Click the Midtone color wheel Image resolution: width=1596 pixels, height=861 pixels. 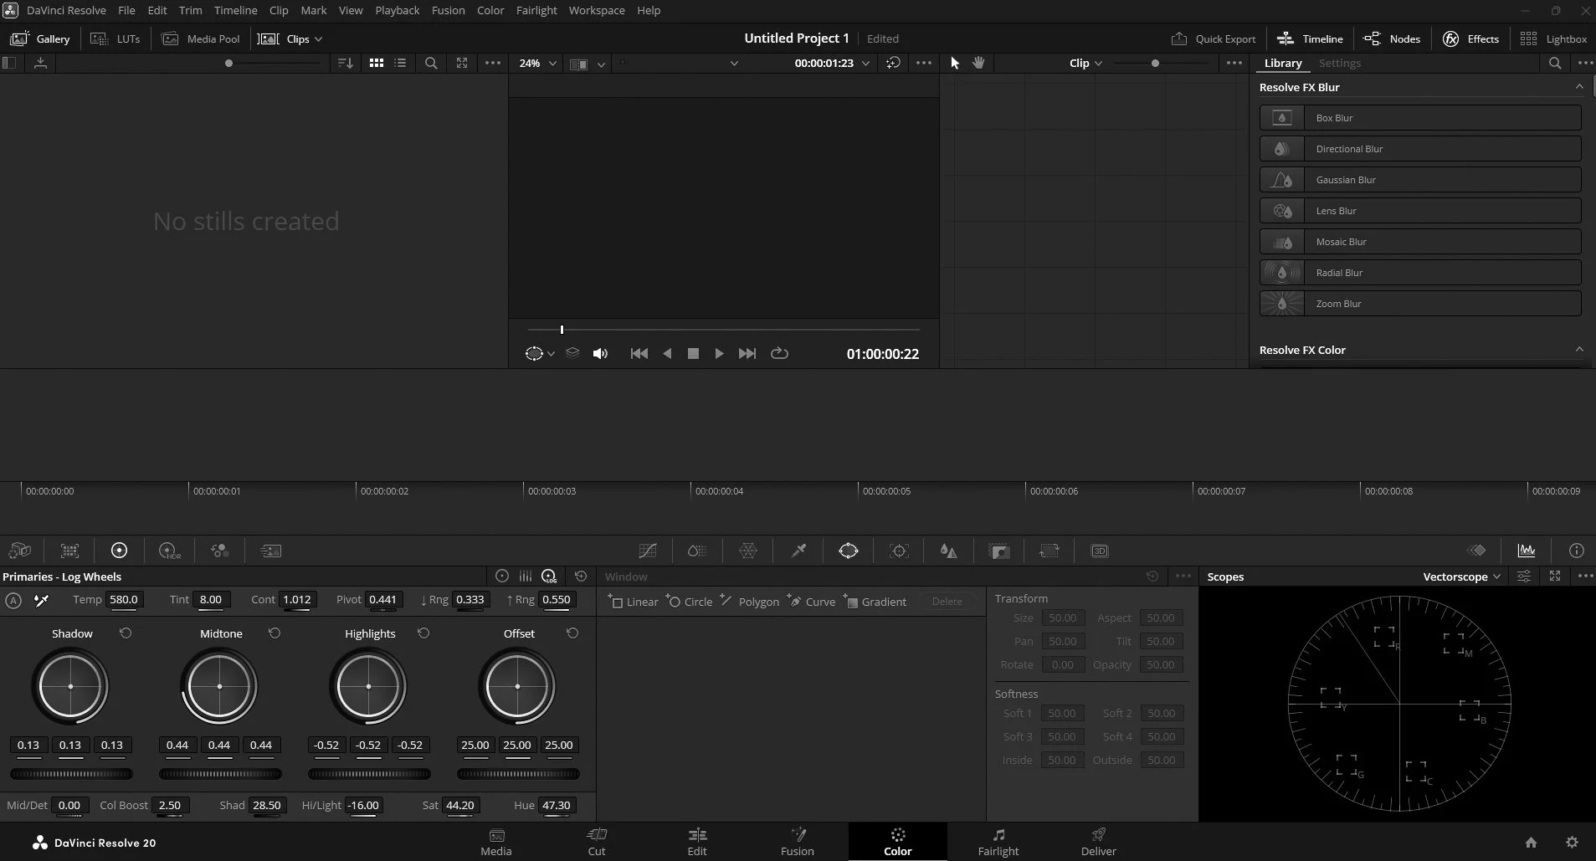click(x=219, y=686)
